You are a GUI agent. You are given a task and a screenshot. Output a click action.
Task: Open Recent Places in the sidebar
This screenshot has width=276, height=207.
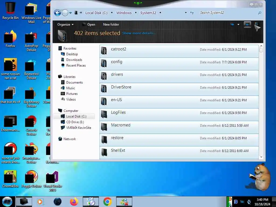[x=76, y=65]
